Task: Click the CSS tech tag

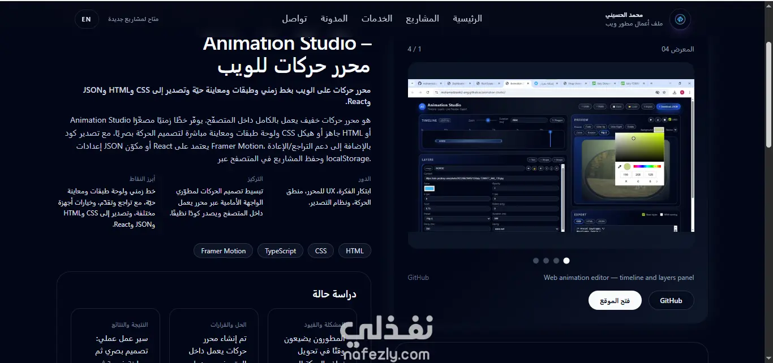Action: pyautogui.click(x=321, y=251)
